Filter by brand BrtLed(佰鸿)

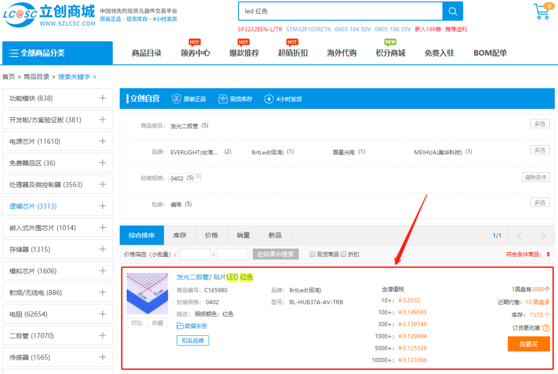point(268,152)
